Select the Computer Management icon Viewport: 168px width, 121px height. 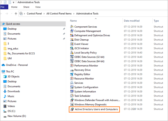coord(72,31)
